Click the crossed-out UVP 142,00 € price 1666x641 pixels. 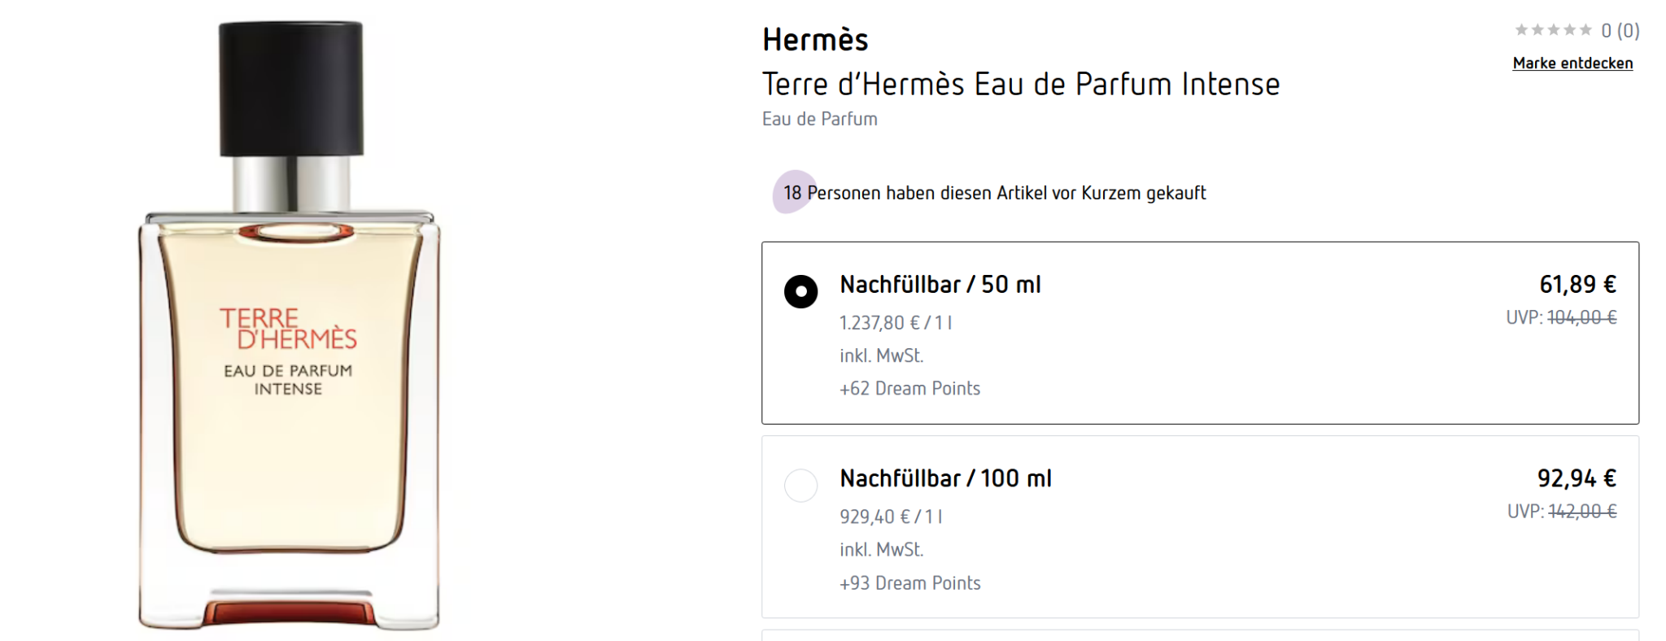(1582, 512)
